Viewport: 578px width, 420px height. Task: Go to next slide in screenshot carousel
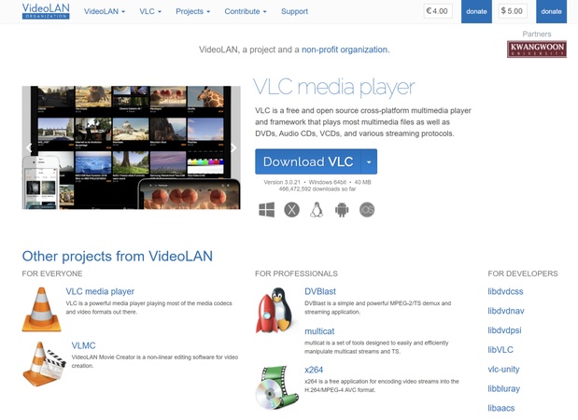tap(233, 148)
